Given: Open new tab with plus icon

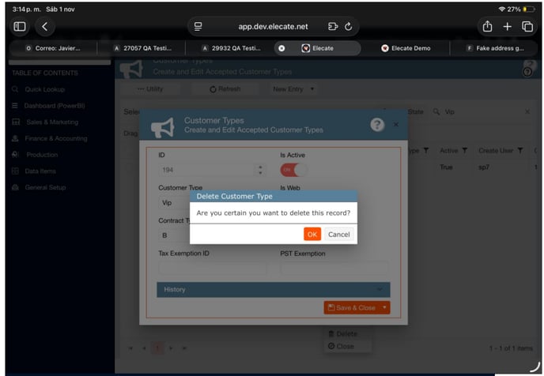Looking at the screenshot, I should point(508,26).
